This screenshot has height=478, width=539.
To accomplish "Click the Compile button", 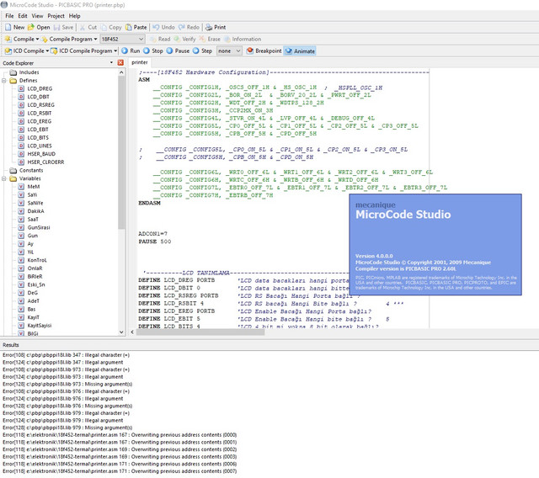I will coord(19,40).
